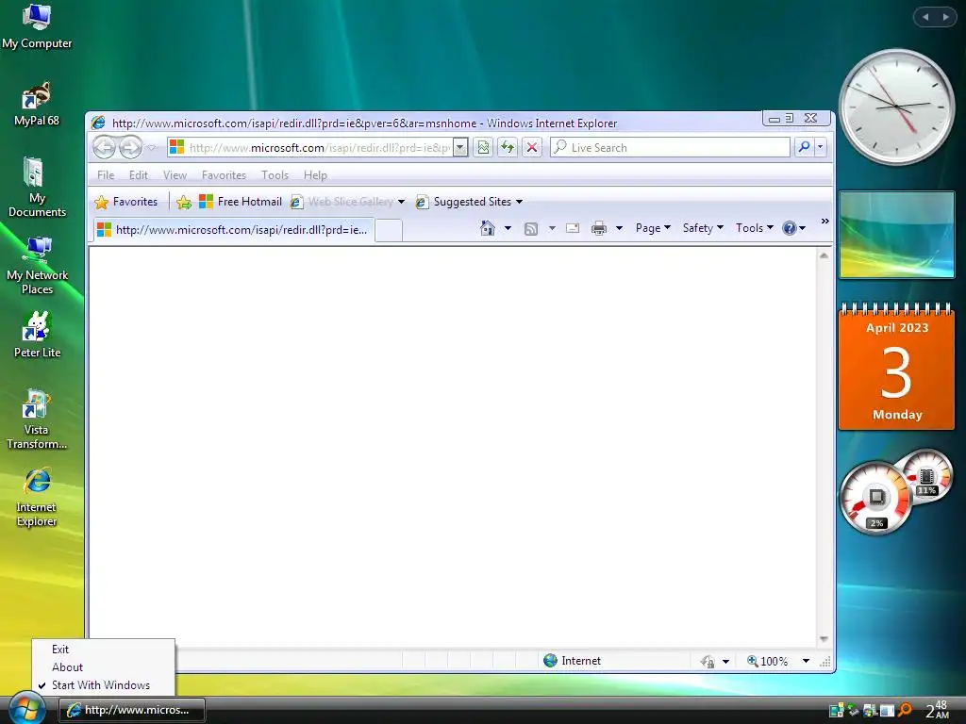Open the address bar URL dropdown
This screenshot has height=724, width=966.
click(x=460, y=148)
